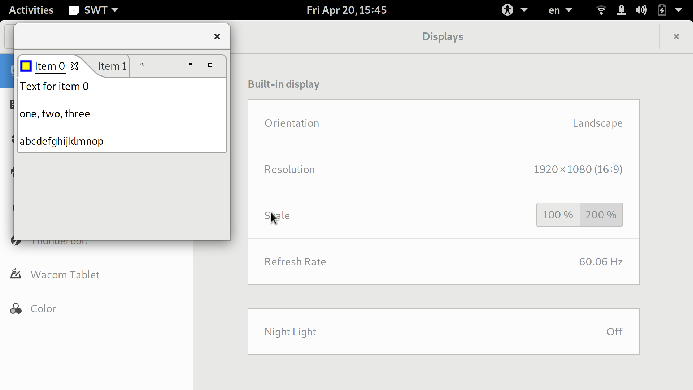
Task: Maximize the SWT tab folder pane
Action: (210, 65)
